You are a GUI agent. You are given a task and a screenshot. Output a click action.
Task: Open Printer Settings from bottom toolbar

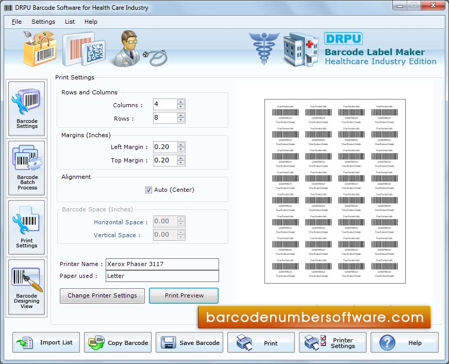[332, 342]
